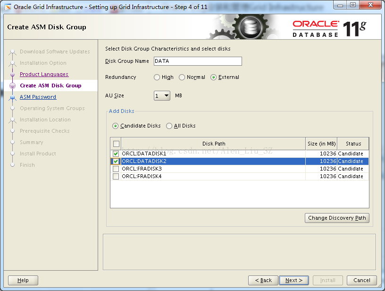Click the Change Discovery Path button
The image size is (385, 291).
[337, 218]
